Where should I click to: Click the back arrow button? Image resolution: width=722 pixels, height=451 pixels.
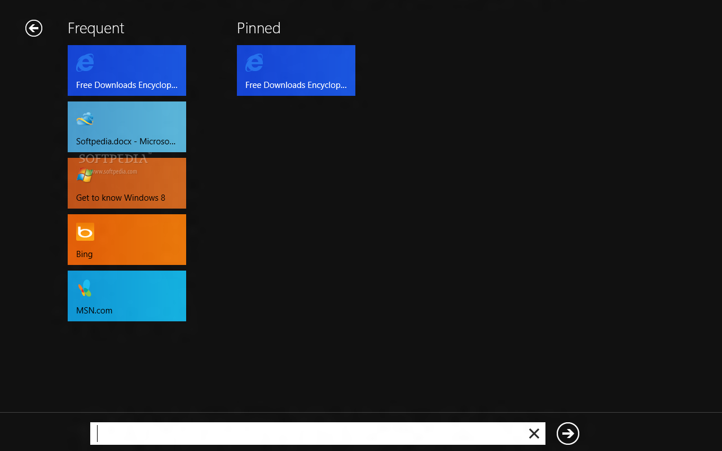[x=34, y=28]
